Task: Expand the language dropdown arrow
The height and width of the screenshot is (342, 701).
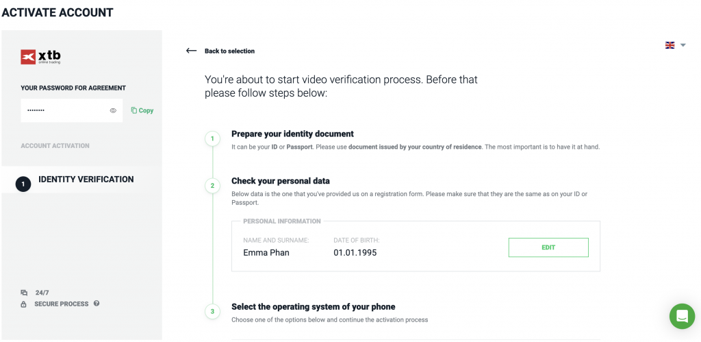Action: (683, 45)
